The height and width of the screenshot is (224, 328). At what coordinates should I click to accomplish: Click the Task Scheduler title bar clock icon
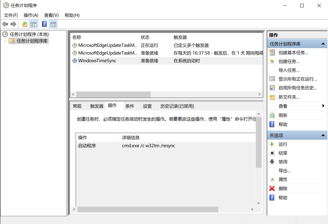[x=6, y=5]
